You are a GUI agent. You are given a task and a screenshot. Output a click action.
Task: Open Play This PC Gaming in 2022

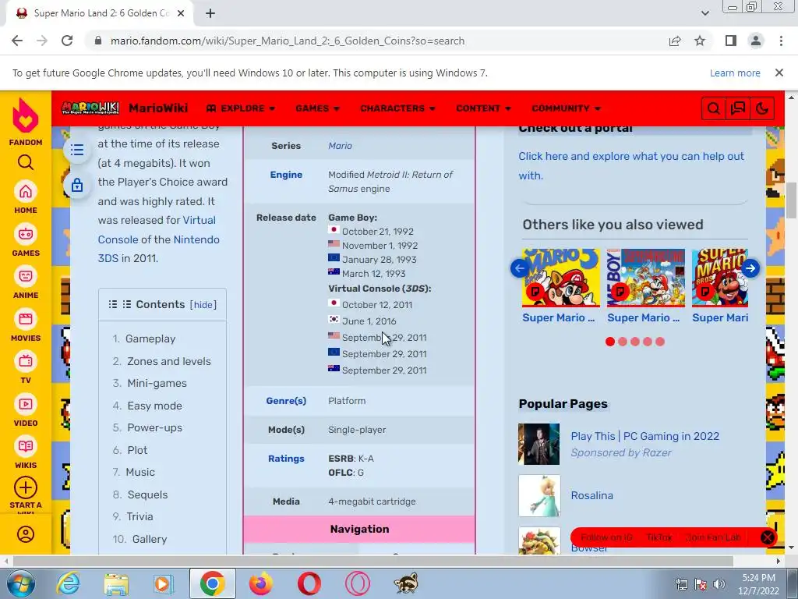pyautogui.click(x=644, y=436)
